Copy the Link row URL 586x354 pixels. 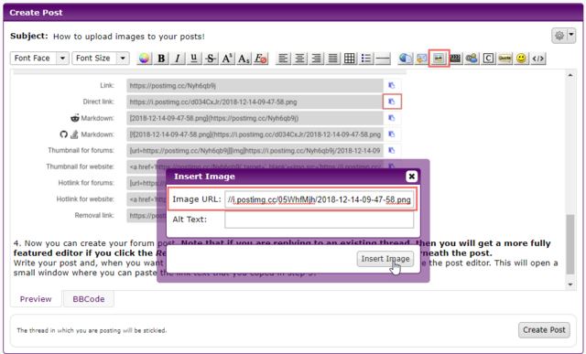[392, 85]
